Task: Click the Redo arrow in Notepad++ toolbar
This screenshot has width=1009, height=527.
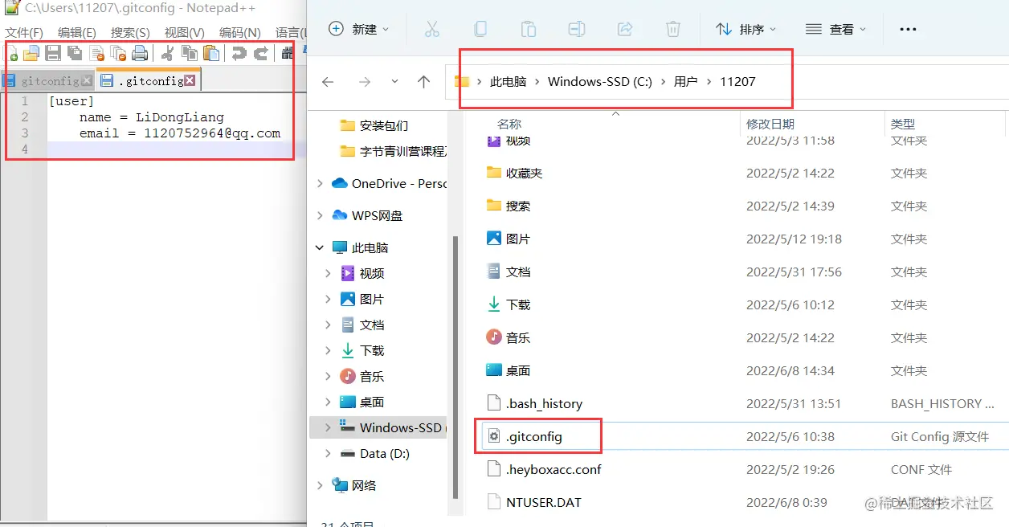Action: pyautogui.click(x=261, y=54)
